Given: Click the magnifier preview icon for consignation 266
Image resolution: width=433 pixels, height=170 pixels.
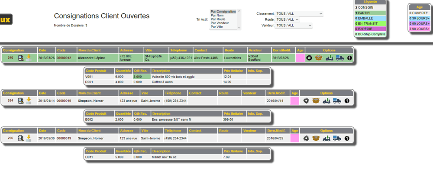Looking at the screenshot, I should click(x=21, y=138).
